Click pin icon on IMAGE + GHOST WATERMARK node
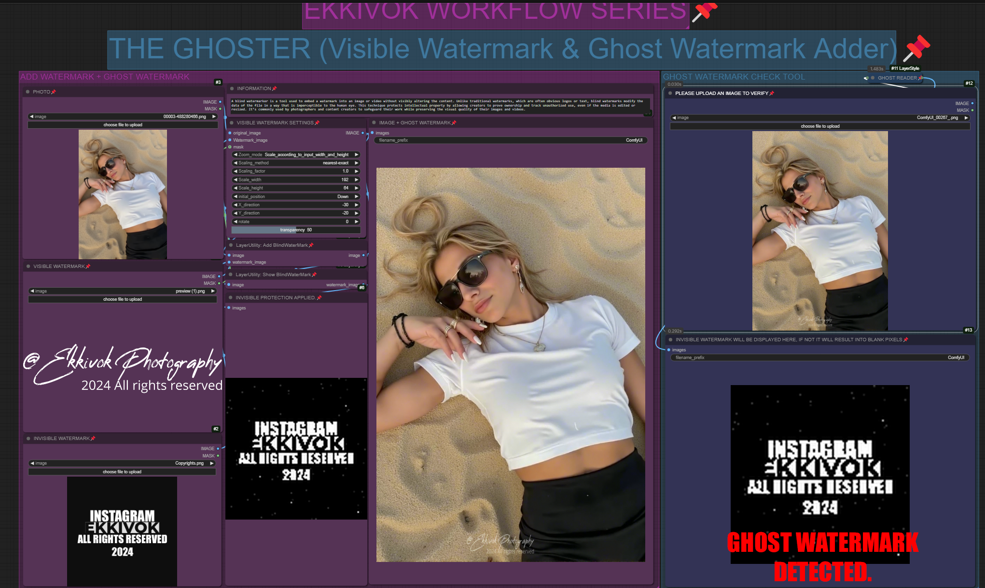 [x=454, y=123]
